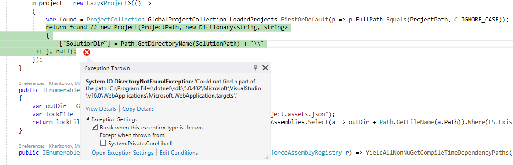Viewport: 513px width, 165px height.
Task: Open the first 2 references CodeLens
Action: coord(31,82)
